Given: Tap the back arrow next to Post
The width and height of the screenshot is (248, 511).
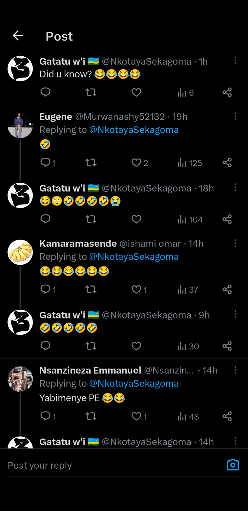Looking at the screenshot, I should (18, 36).
